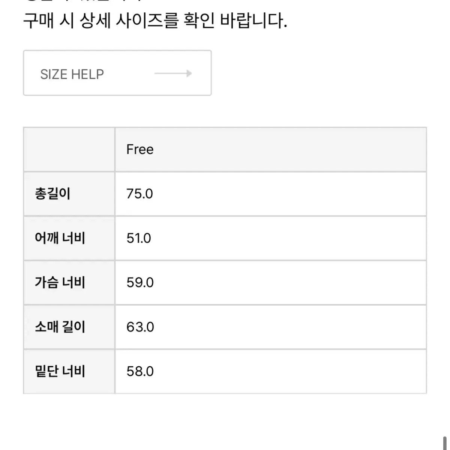This screenshot has width=450, height=450.
Task: Click the SIZE HELP label text
Action: [72, 74]
